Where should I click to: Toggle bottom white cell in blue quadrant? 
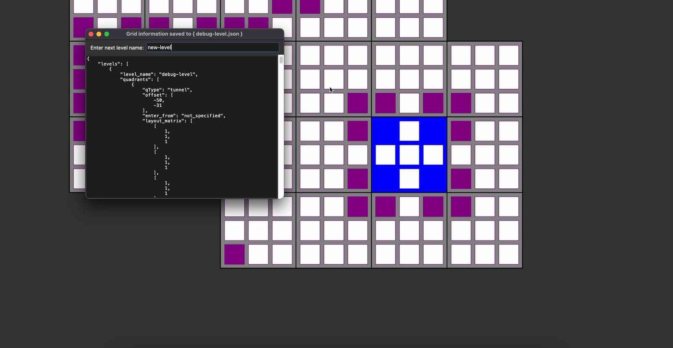tap(409, 179)
